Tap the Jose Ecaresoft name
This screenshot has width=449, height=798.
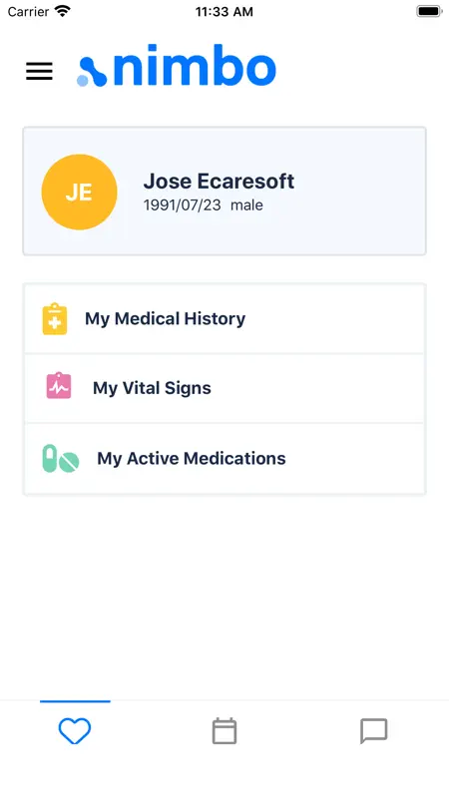(219, 182)
